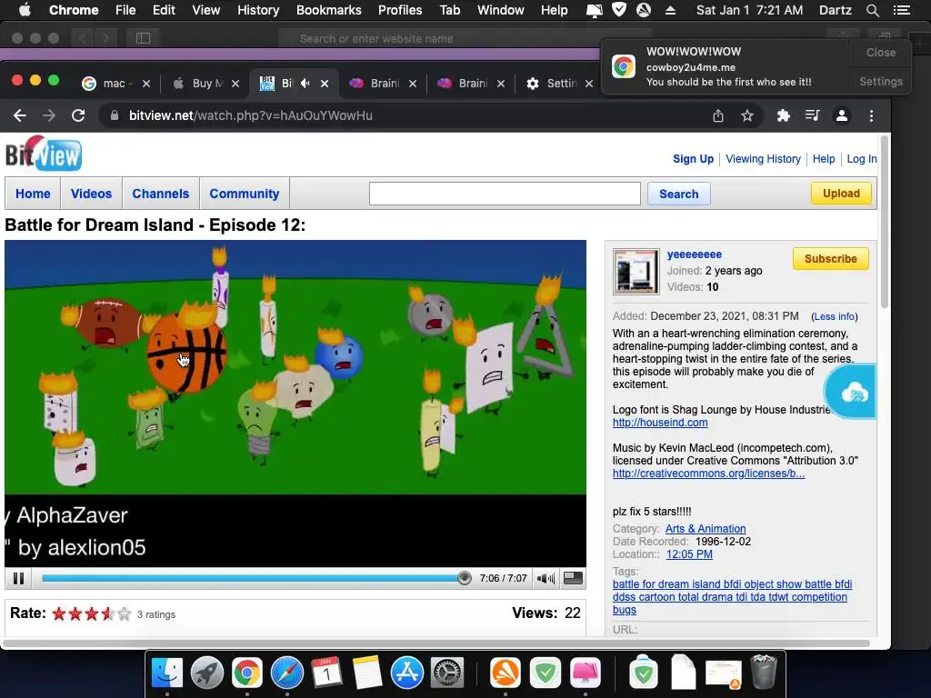Image resolution: width=931 pixels, height=698 pixels.
Task: Open the Chrome History menu
Action: tap(257, 10)
